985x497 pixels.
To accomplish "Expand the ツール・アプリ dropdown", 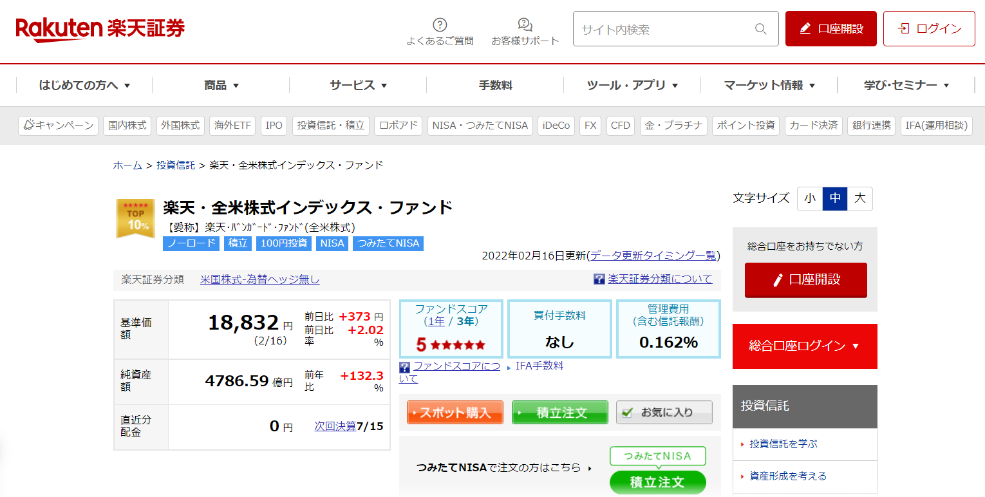I will (x=631, y=84).
